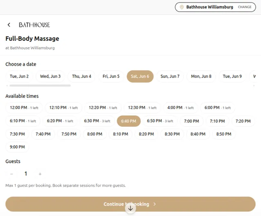Decrease guests with minus button
The width and height of the screenshot is (261, 216).
coord(11,174)
